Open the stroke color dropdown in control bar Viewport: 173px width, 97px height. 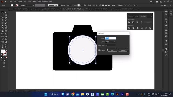coord(19,5)
